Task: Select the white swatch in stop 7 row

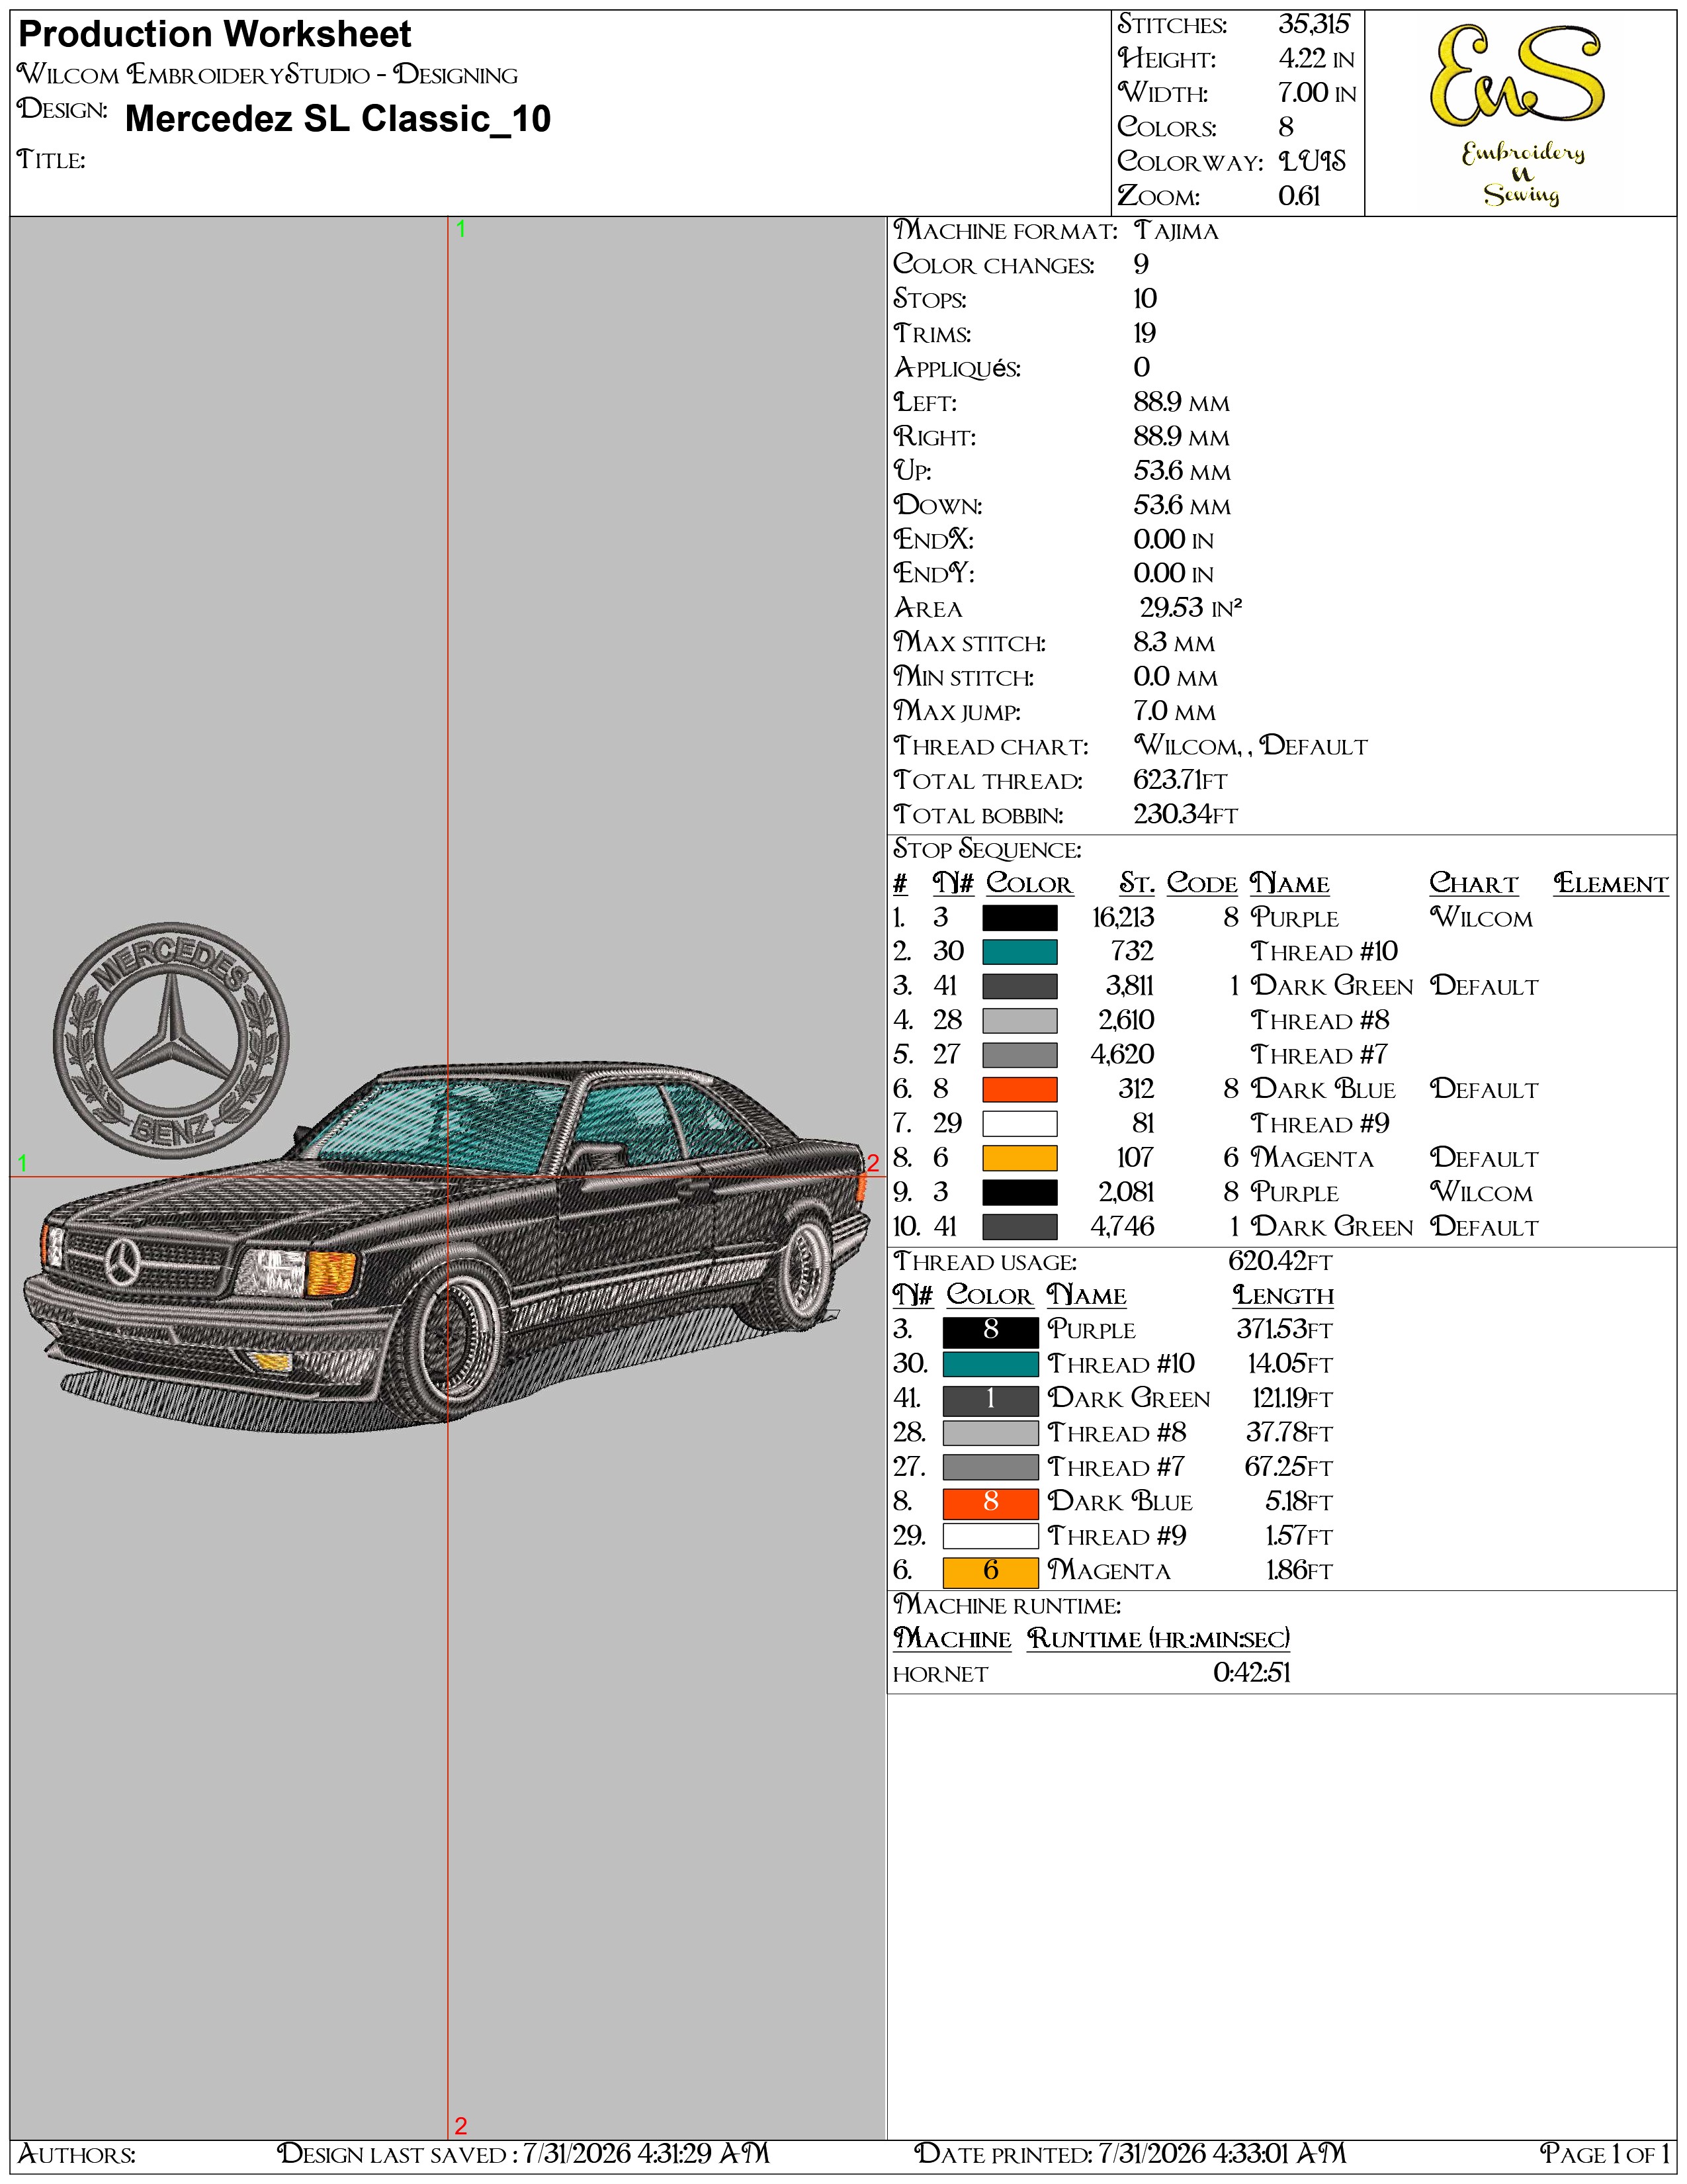Action: click(1019, 1124)
